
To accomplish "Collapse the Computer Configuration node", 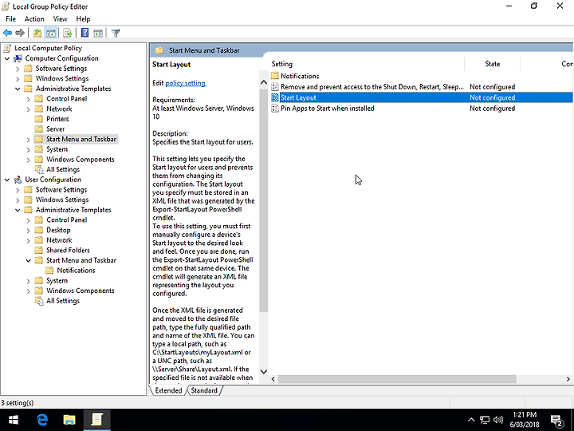I will 7,58.
